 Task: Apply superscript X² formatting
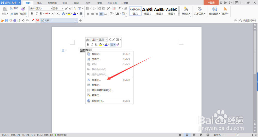coord(53,14)
